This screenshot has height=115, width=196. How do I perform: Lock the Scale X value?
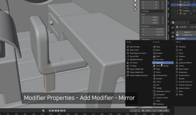tap(163, 17)
